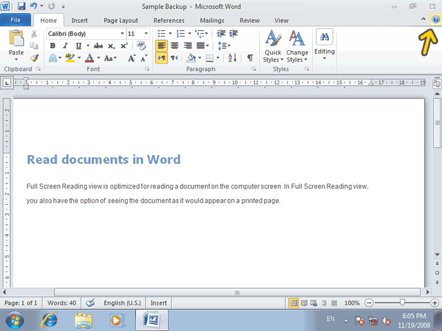Toggle Underline formatting

click(x=78, y=46)
